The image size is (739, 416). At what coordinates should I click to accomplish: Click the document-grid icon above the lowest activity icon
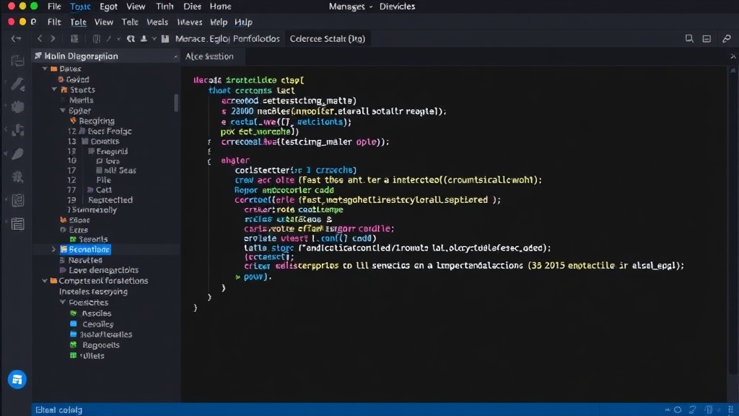(x=17, y=200)
